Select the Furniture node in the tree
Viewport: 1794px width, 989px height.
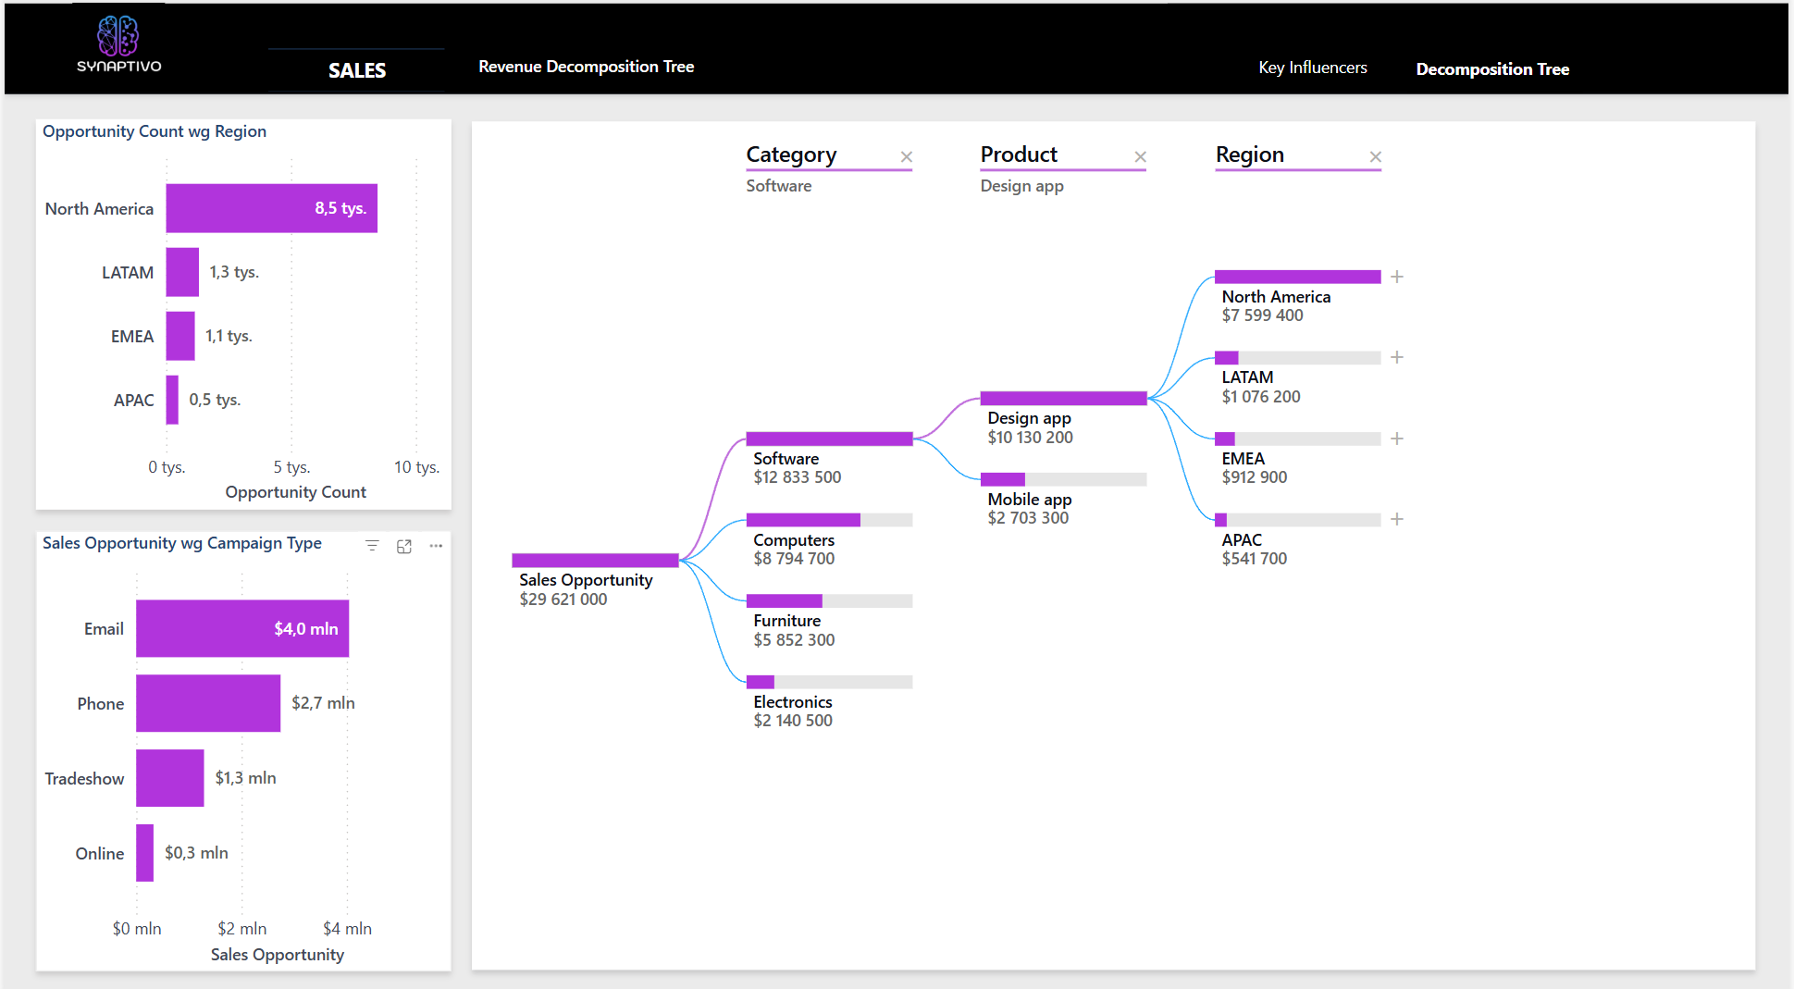(x=829, y=601)
